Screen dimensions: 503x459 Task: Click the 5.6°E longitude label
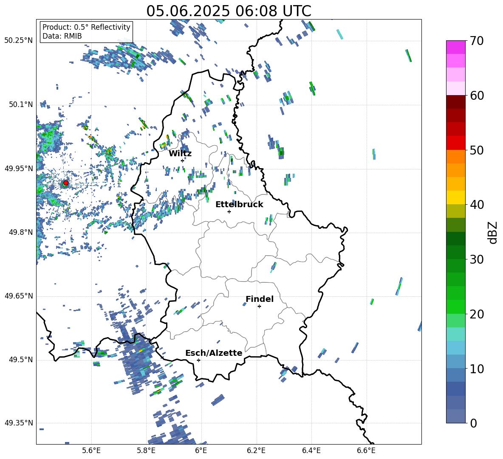pos(91,451)
